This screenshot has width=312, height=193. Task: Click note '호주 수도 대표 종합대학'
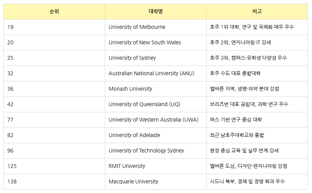click(x=235, y=73)
